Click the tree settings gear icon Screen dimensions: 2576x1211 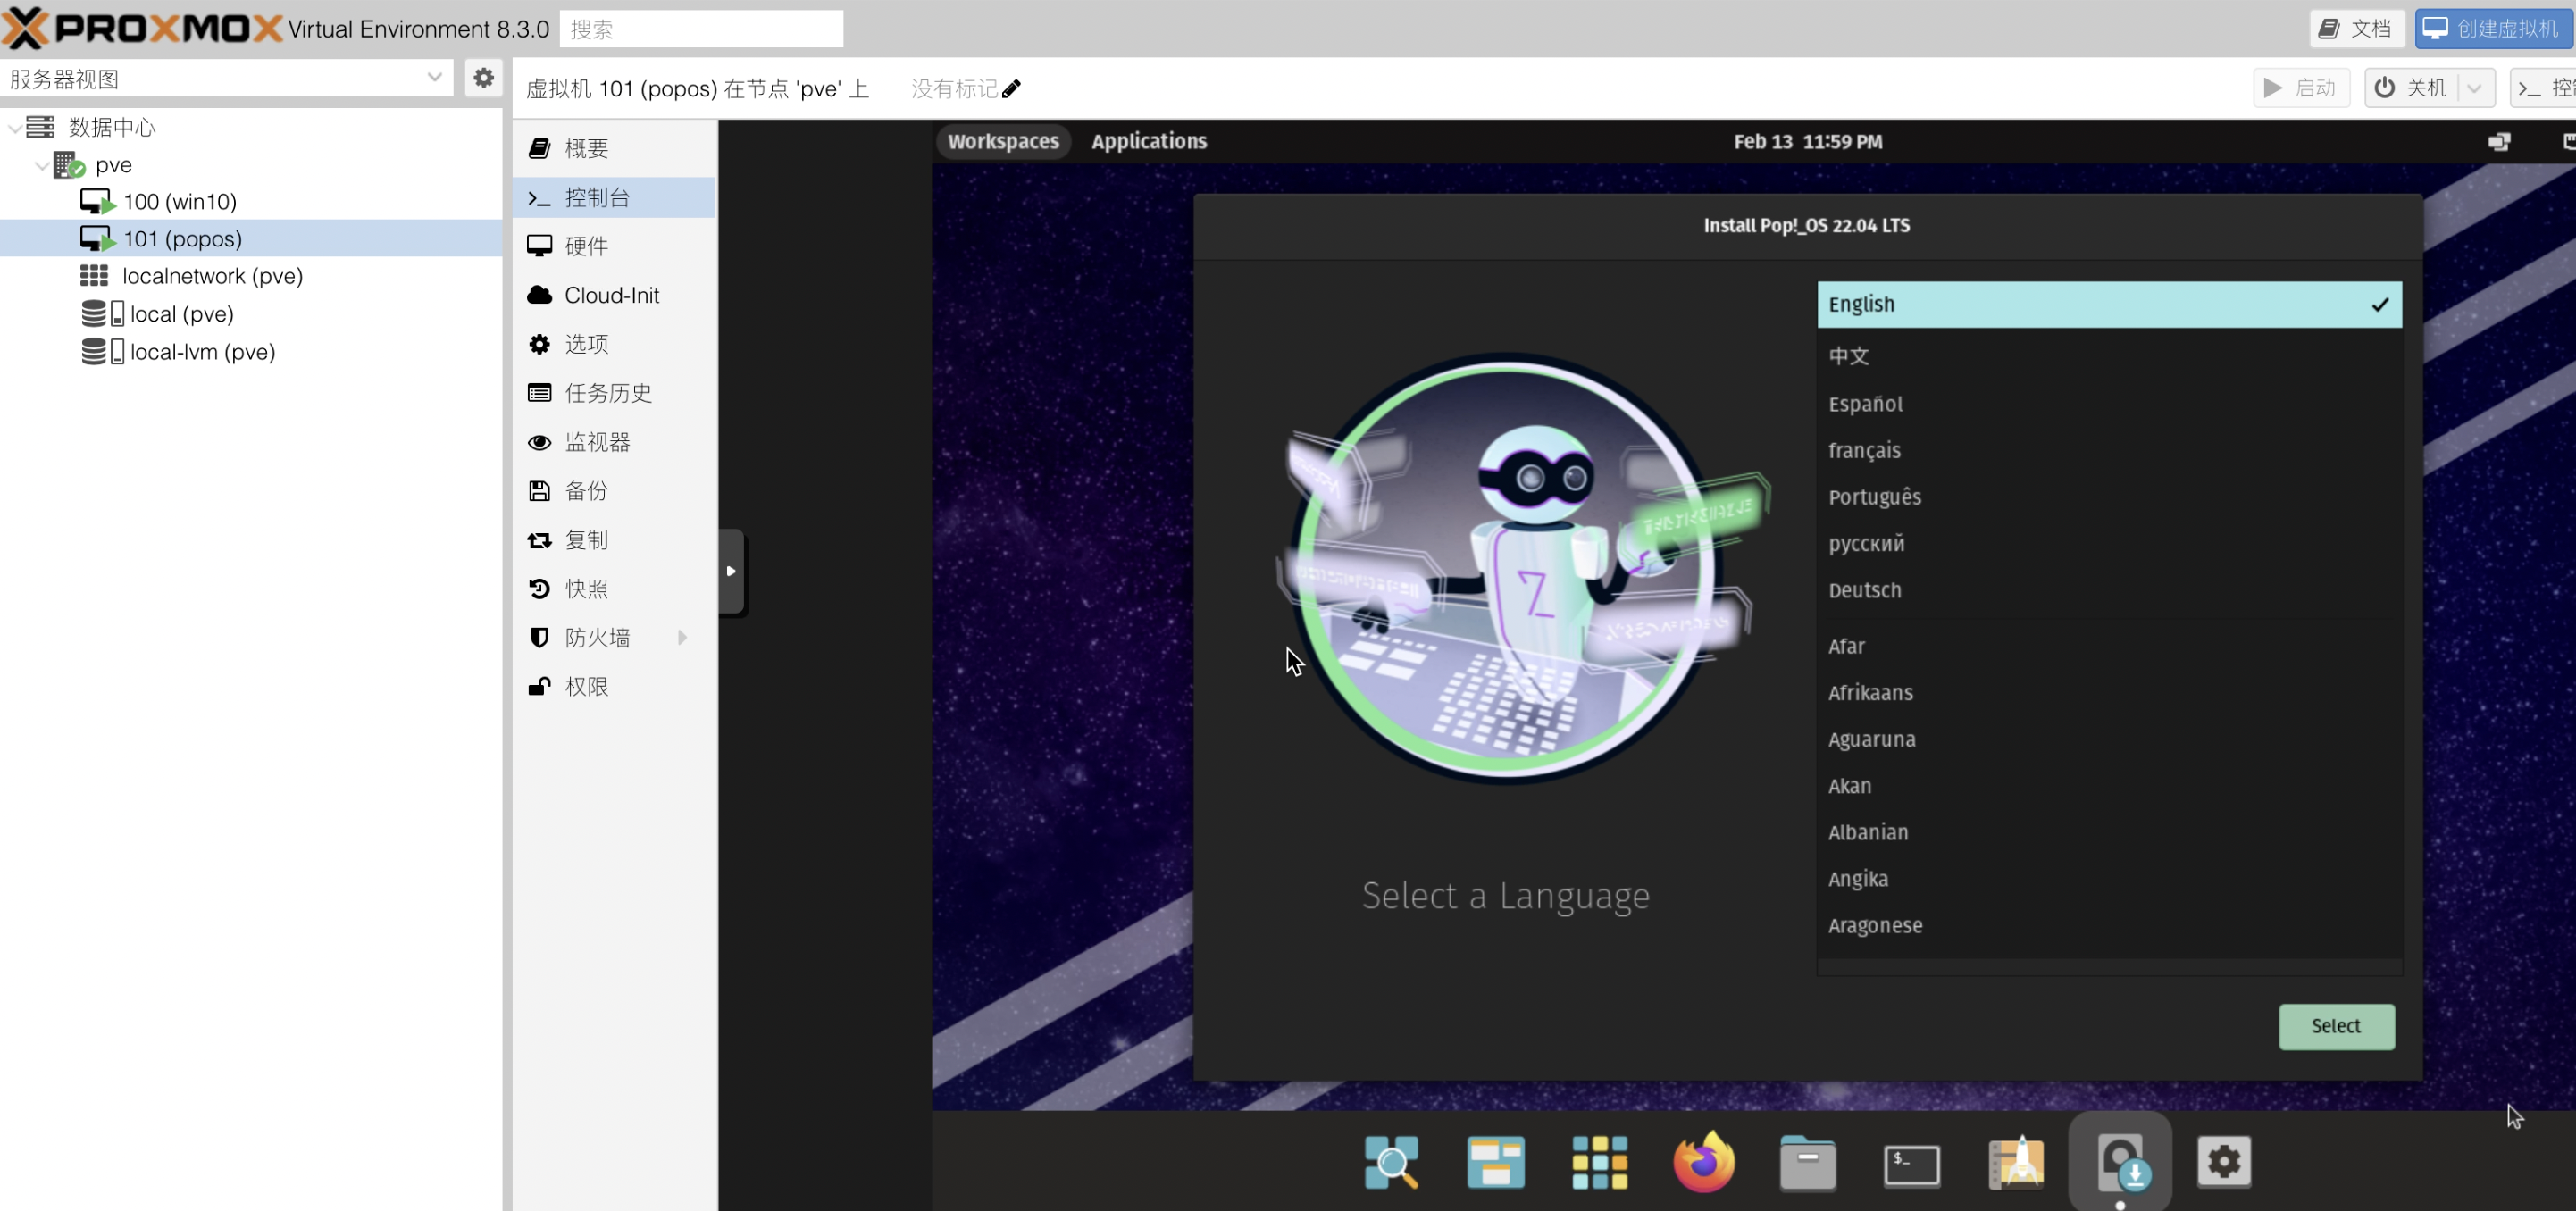[x=483, y=78]
